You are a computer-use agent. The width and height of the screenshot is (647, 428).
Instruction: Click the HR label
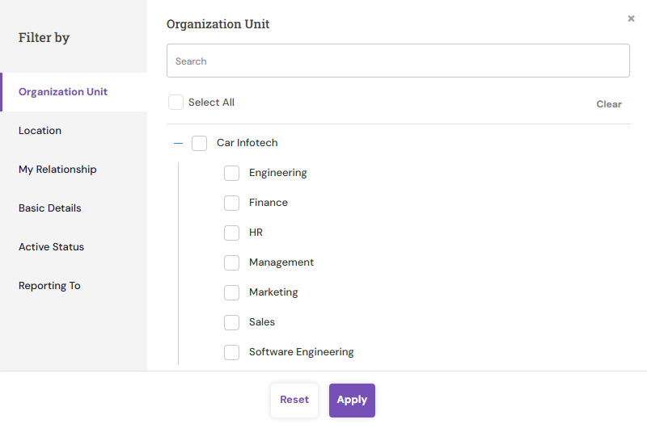256,233
